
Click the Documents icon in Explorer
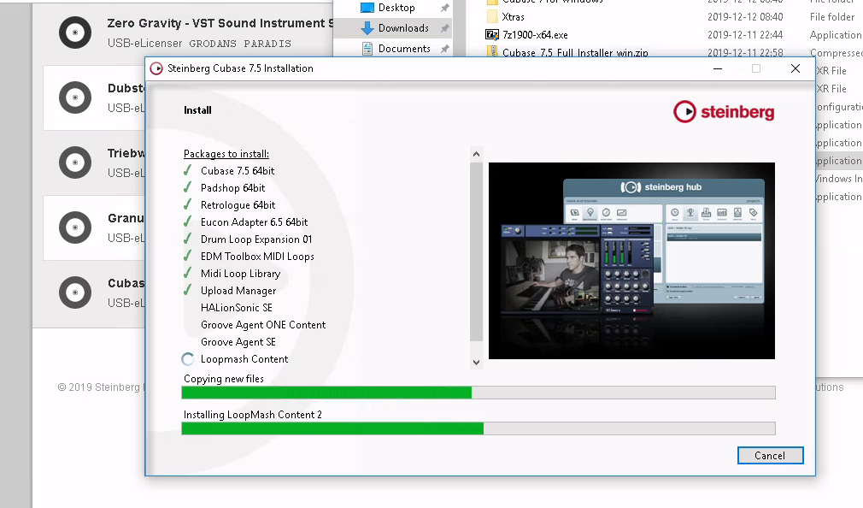click(367, 49)
